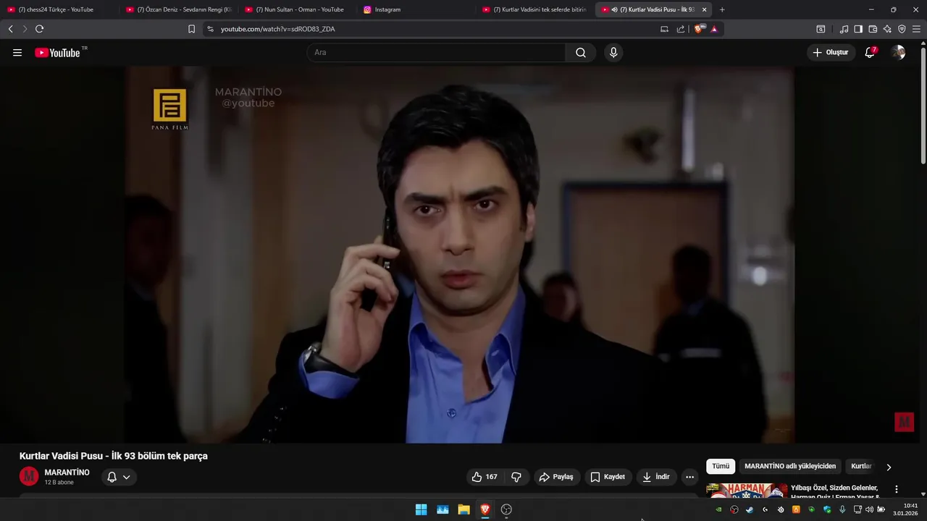Viewport: 927px width, 521px height.
Task: Open more actions three-dot menu
Action: click(x=689, y=477)
